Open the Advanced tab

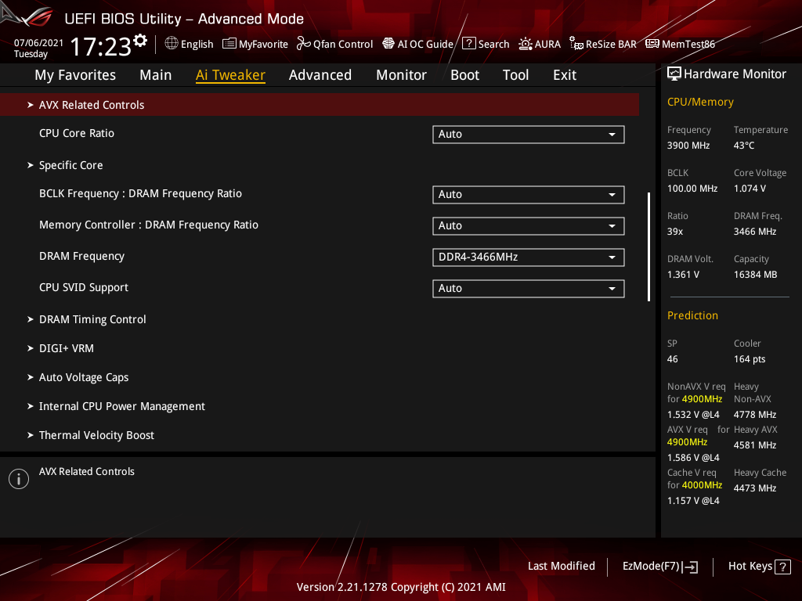pos(320,75)
